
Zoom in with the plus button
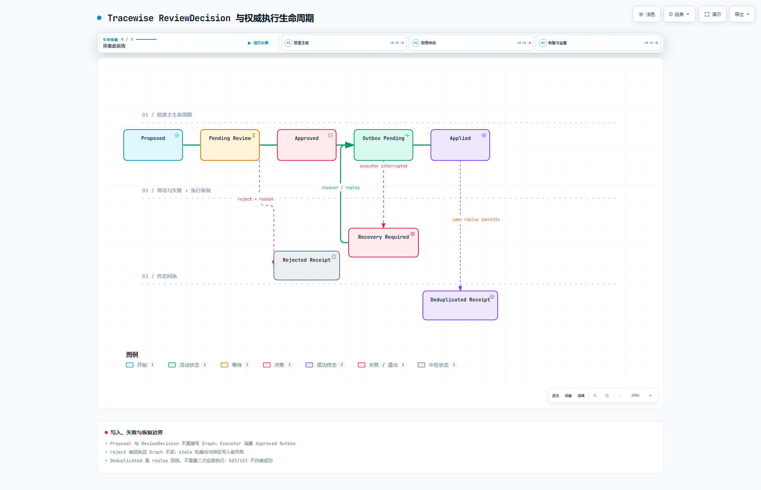click(x=650, y=395)
